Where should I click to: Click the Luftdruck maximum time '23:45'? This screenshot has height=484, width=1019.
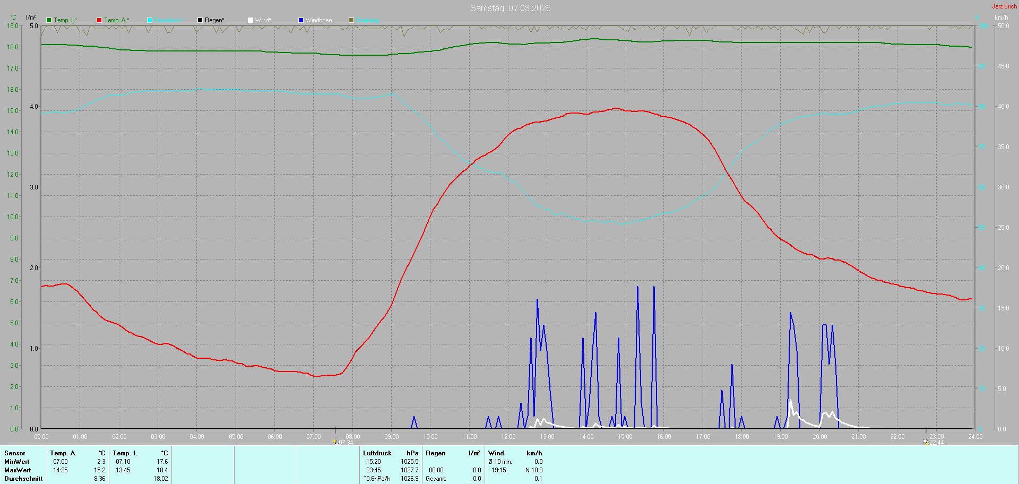click(374, 470)
